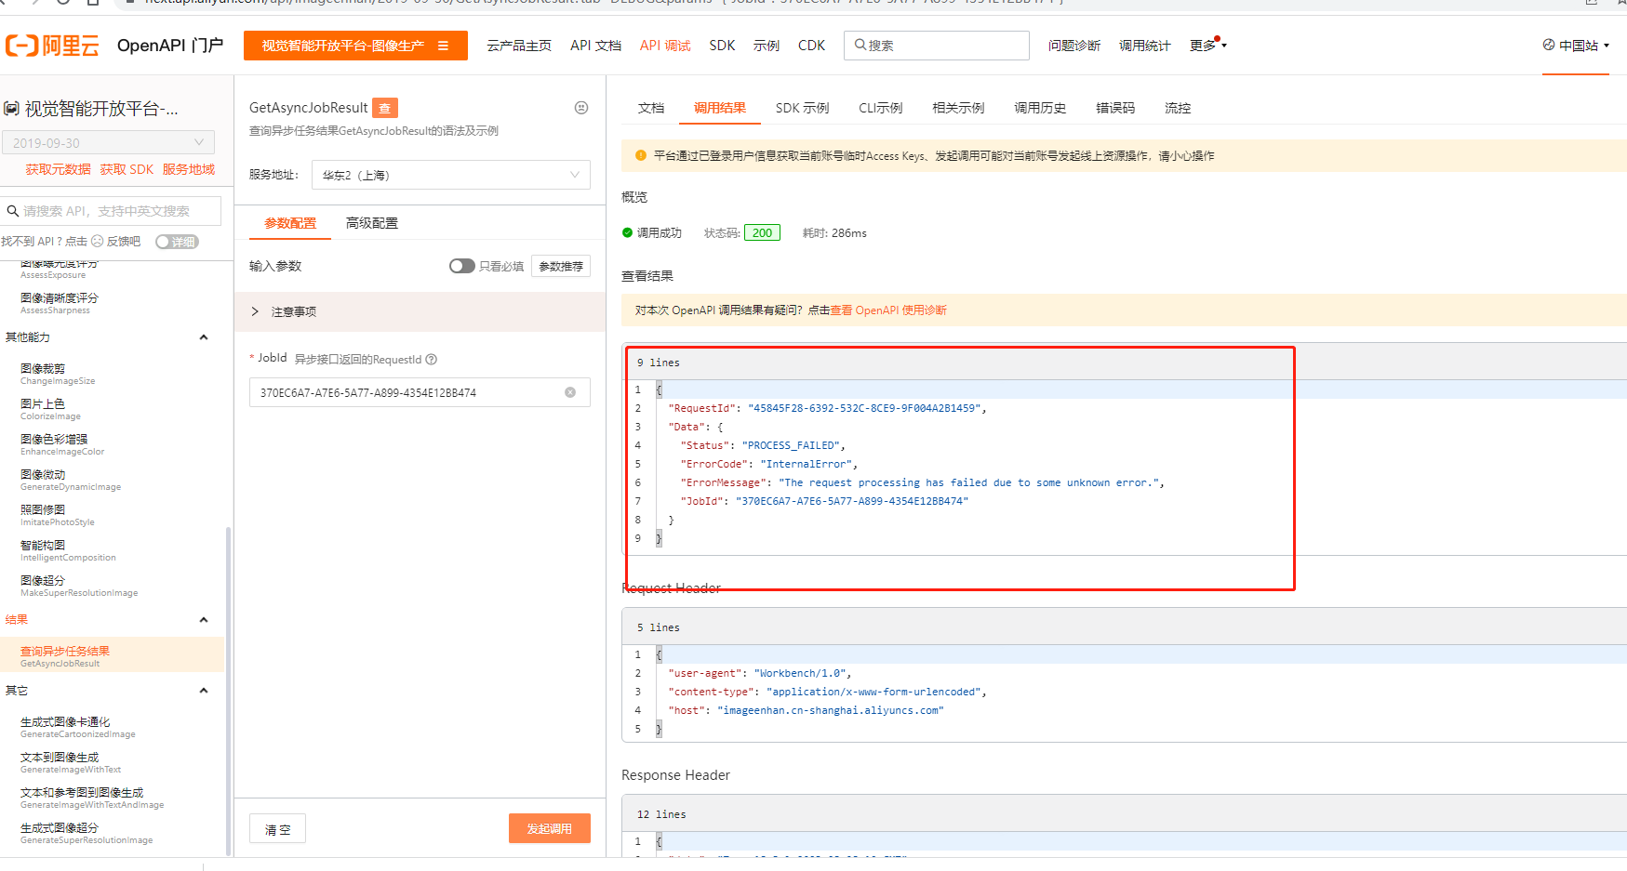Select API 调试 in the top navigation

tap(665, 46)
